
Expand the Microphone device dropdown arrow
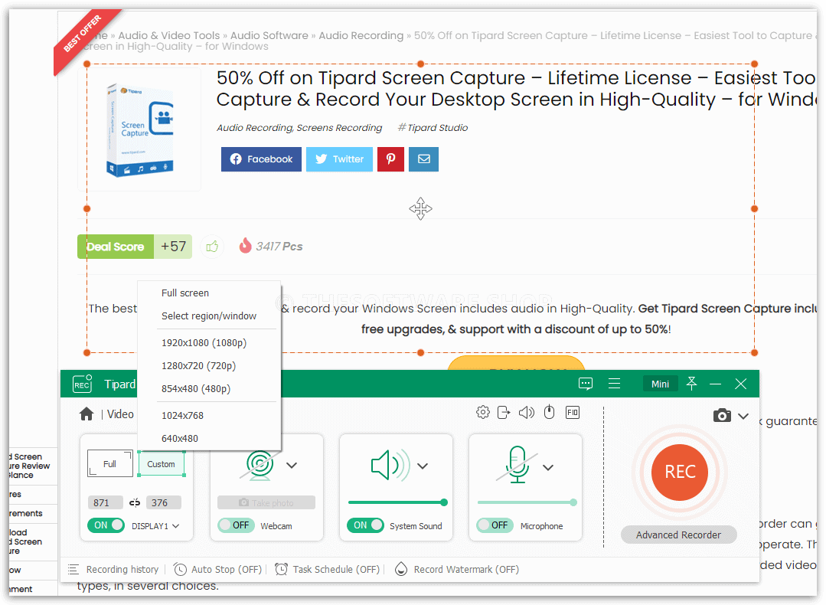[x=548, y=467]
